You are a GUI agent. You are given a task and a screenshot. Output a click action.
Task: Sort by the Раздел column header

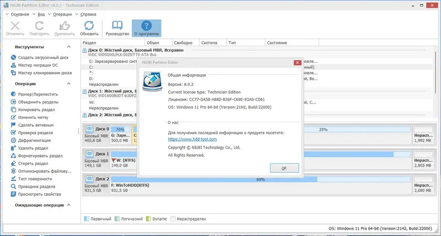coord(113,43)
